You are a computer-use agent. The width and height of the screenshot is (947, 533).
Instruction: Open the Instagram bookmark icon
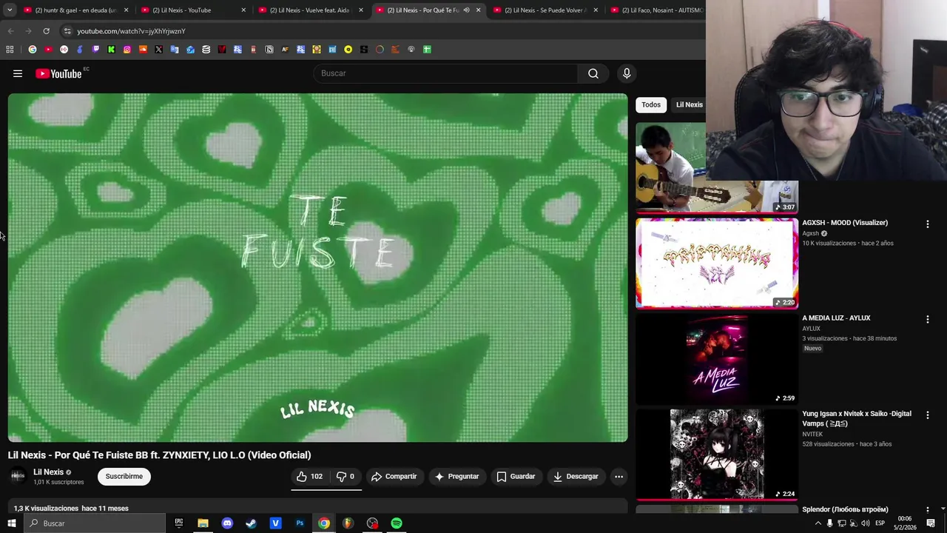click(x=127, y=50)
